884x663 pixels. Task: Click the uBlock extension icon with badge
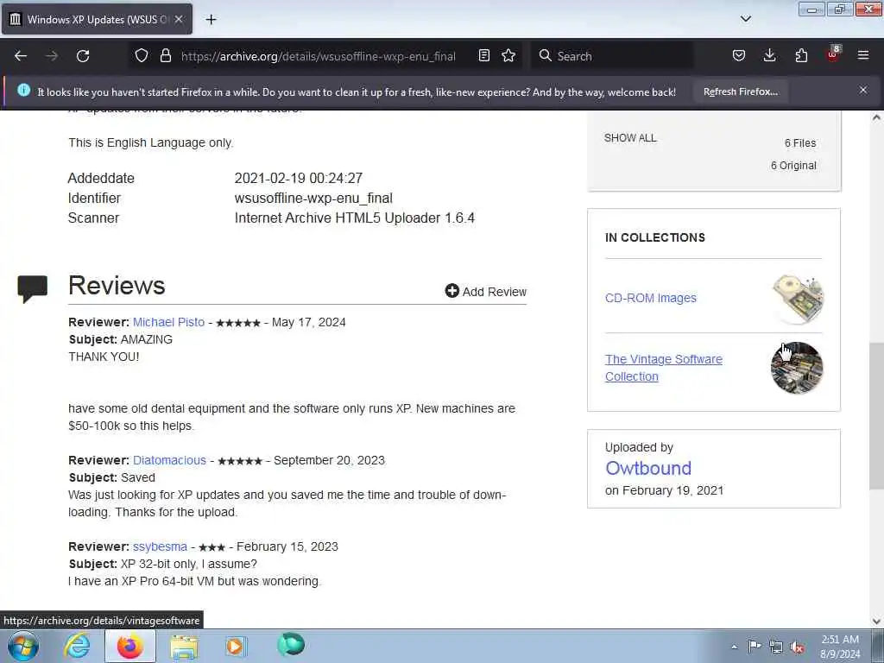[x=833, y=54]
